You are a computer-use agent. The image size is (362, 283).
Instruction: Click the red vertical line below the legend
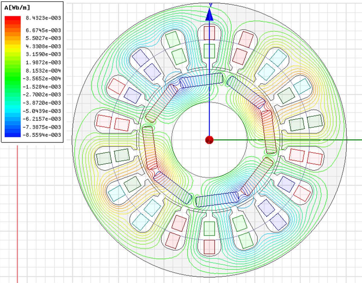click(17, 211)
